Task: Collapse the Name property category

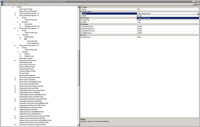Action: (81, 7)
